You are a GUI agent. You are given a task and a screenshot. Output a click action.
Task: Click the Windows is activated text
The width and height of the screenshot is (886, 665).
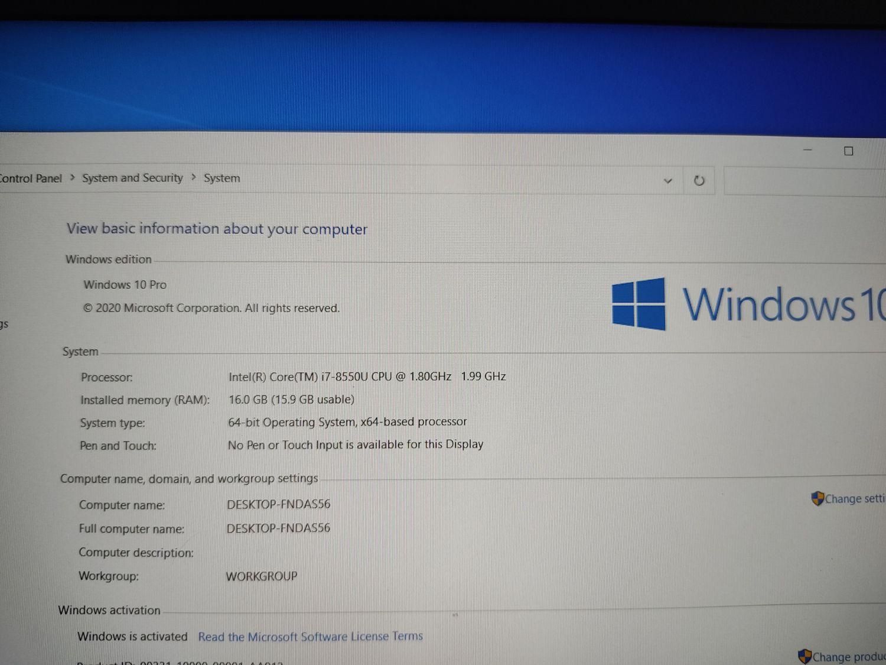(132, 637)
